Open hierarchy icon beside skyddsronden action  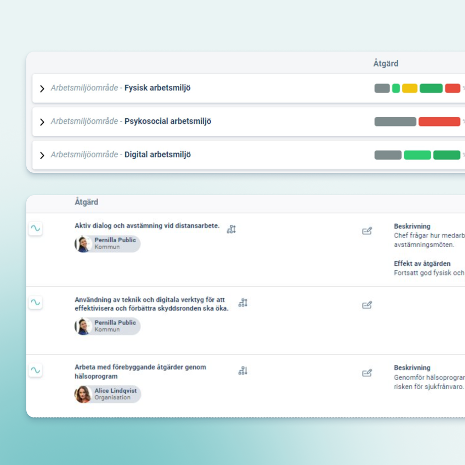(243, 303)
